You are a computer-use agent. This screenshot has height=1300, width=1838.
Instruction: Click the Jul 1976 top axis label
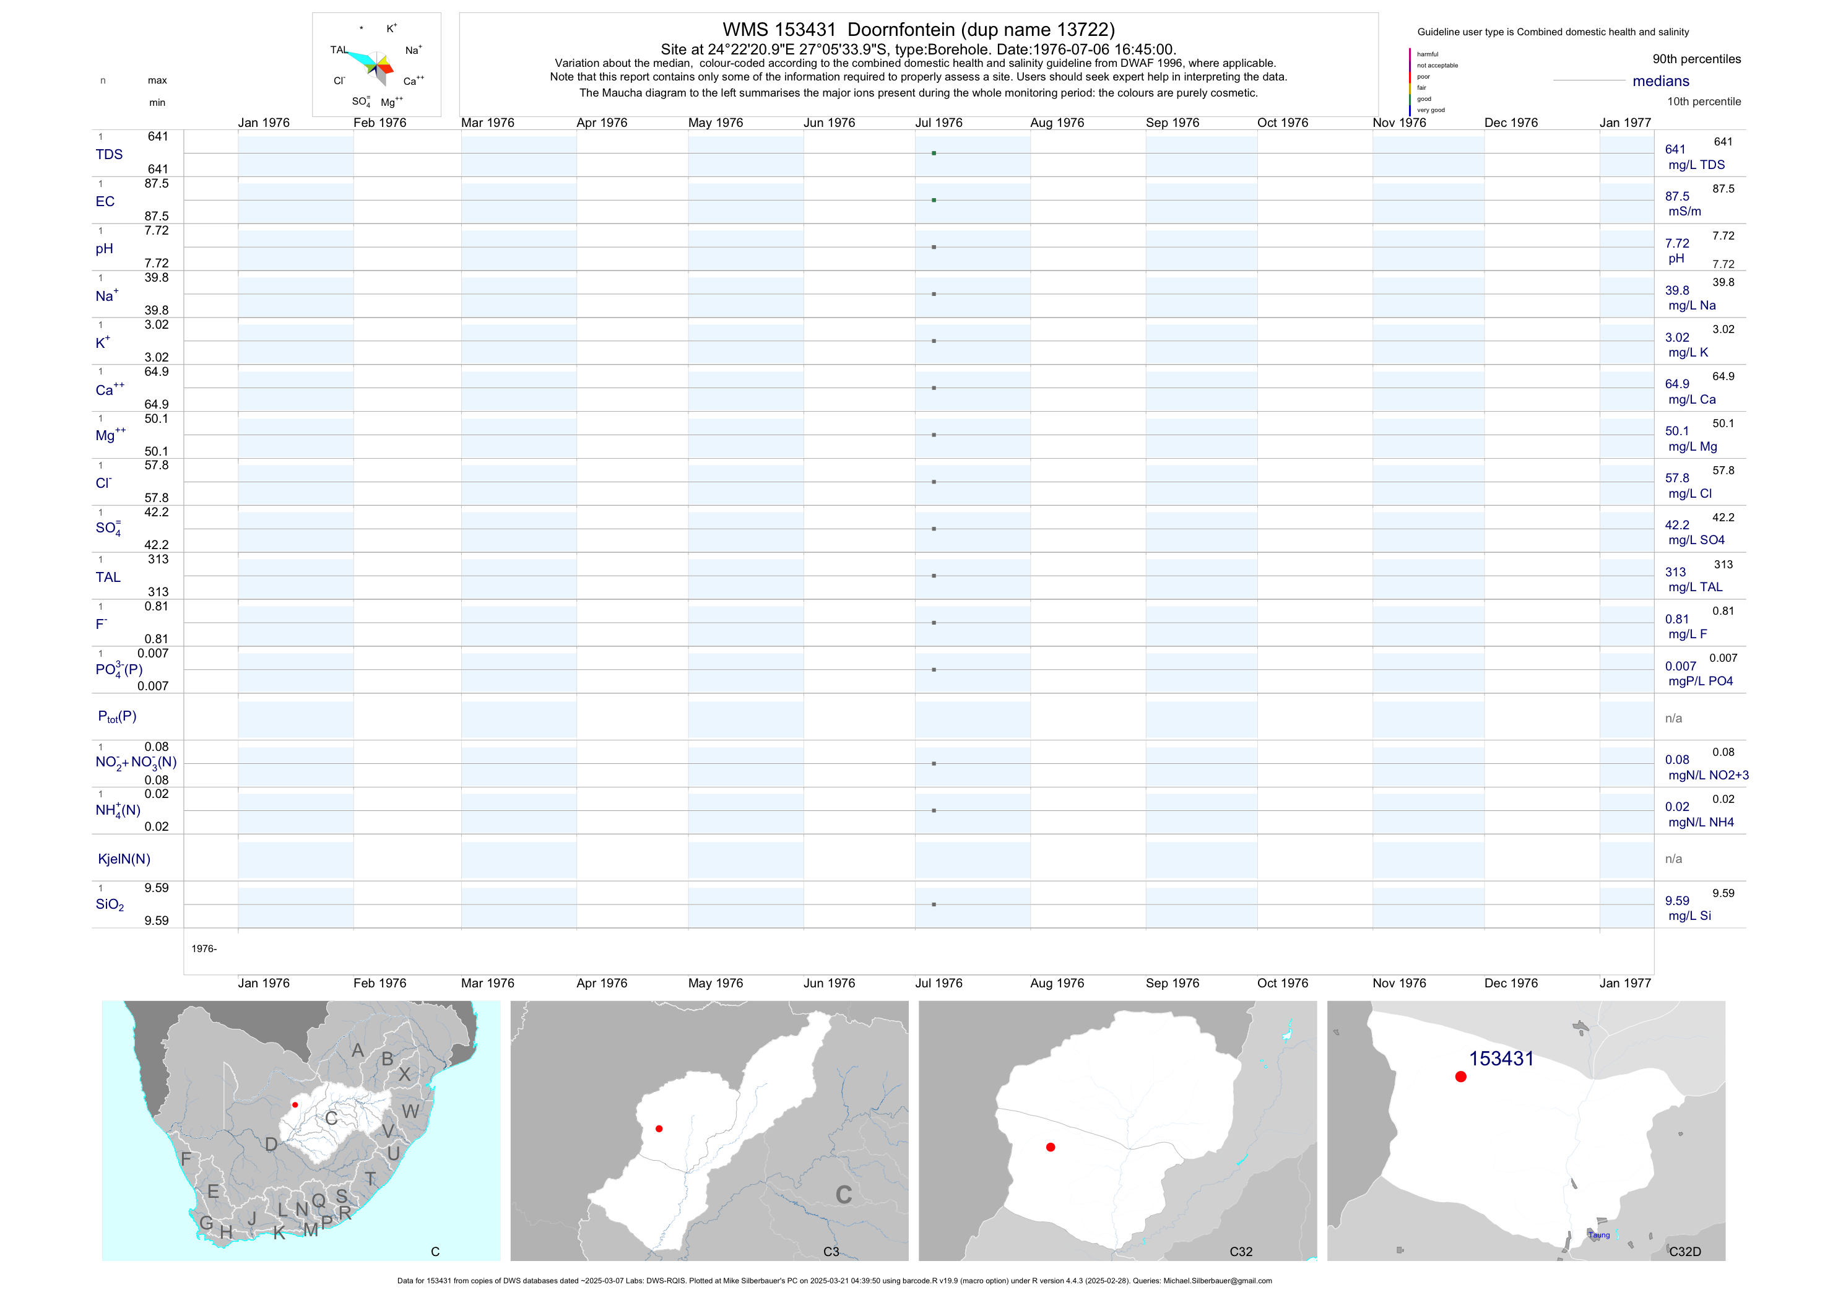(x=939, y=123)
